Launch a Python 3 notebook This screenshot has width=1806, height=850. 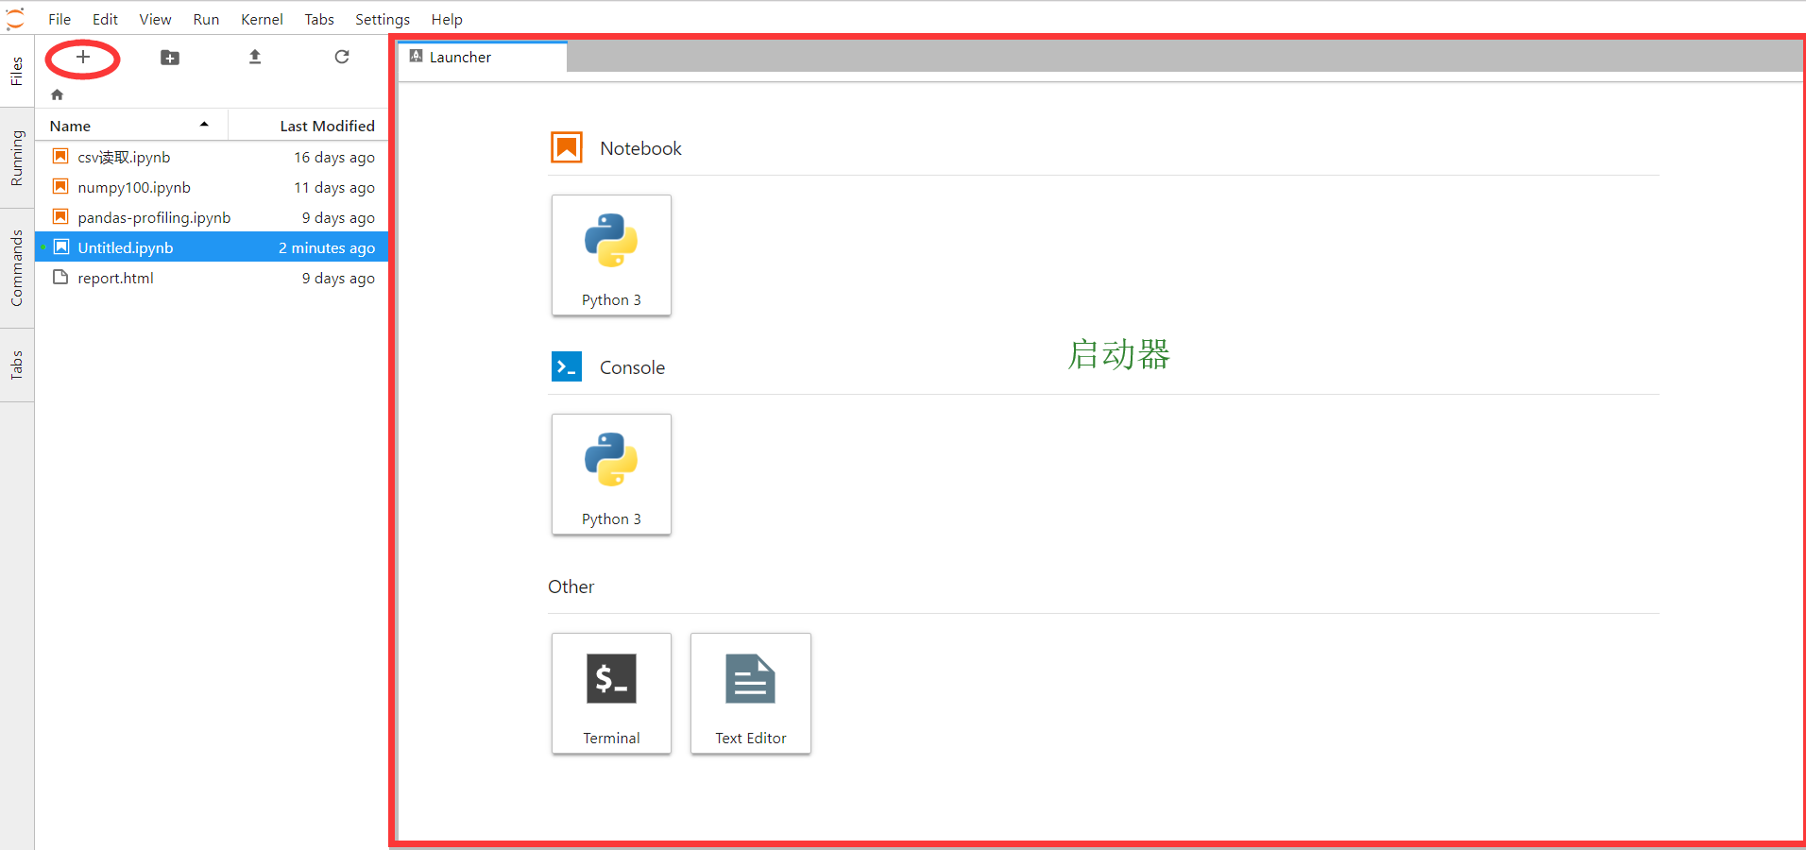tap(611, 255)
